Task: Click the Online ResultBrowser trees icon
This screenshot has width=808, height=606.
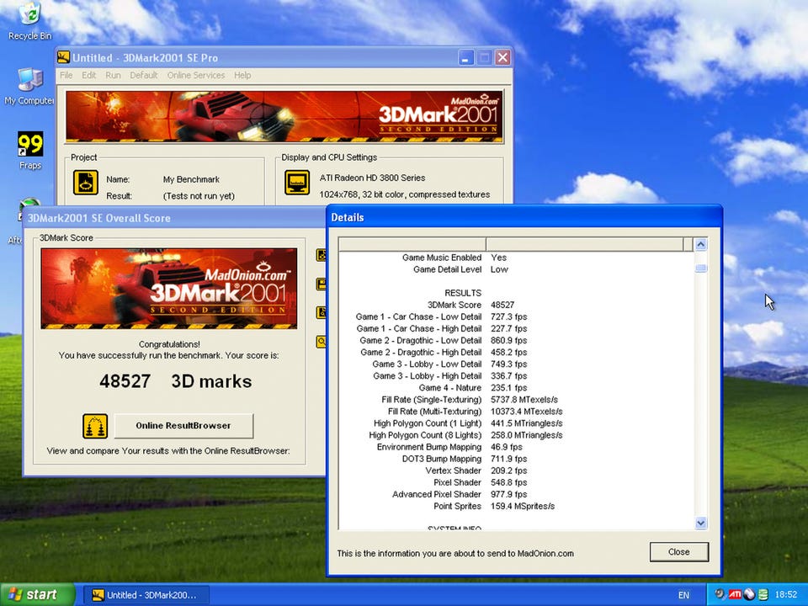Action: coord(95,426)
